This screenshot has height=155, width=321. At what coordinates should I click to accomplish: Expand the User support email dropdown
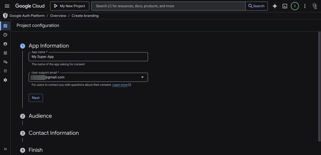point(142,77)
